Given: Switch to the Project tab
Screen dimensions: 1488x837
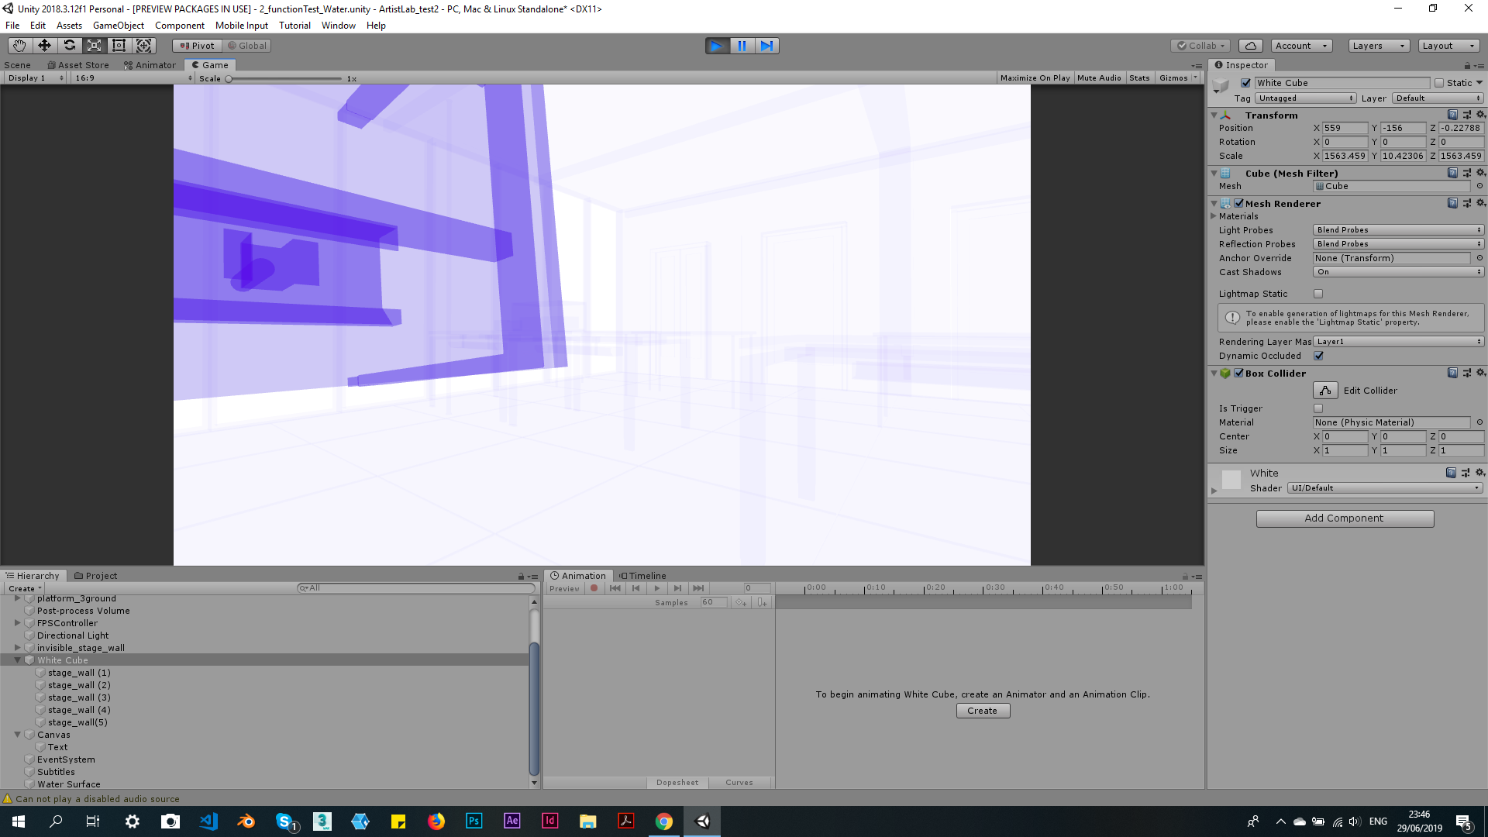Looking at the screenshot, I should tap(95, 576).
